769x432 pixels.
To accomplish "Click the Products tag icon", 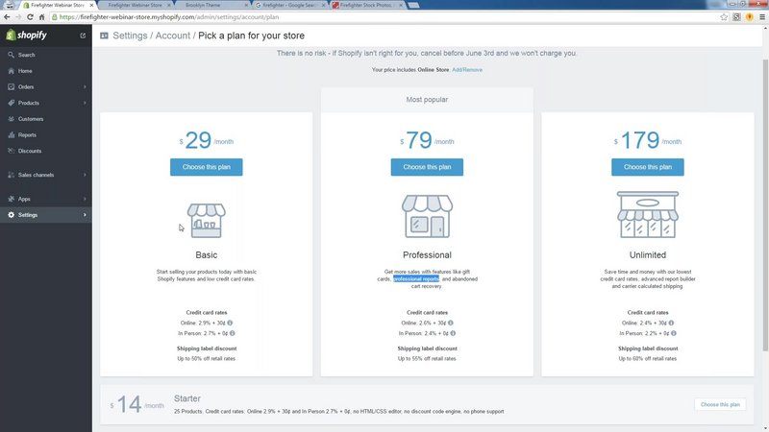I will click(11, 103).
